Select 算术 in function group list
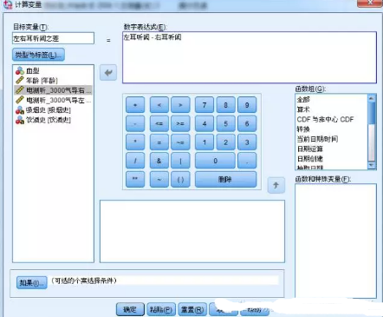 click(x=303, y=109)
